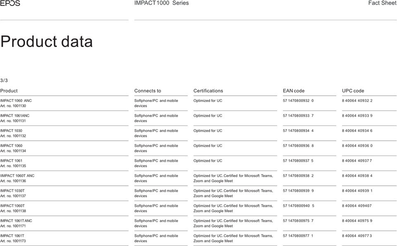Select the IIMPACT 1060T ANC product entry
The image size is (397, 246).
click(17, 178)
